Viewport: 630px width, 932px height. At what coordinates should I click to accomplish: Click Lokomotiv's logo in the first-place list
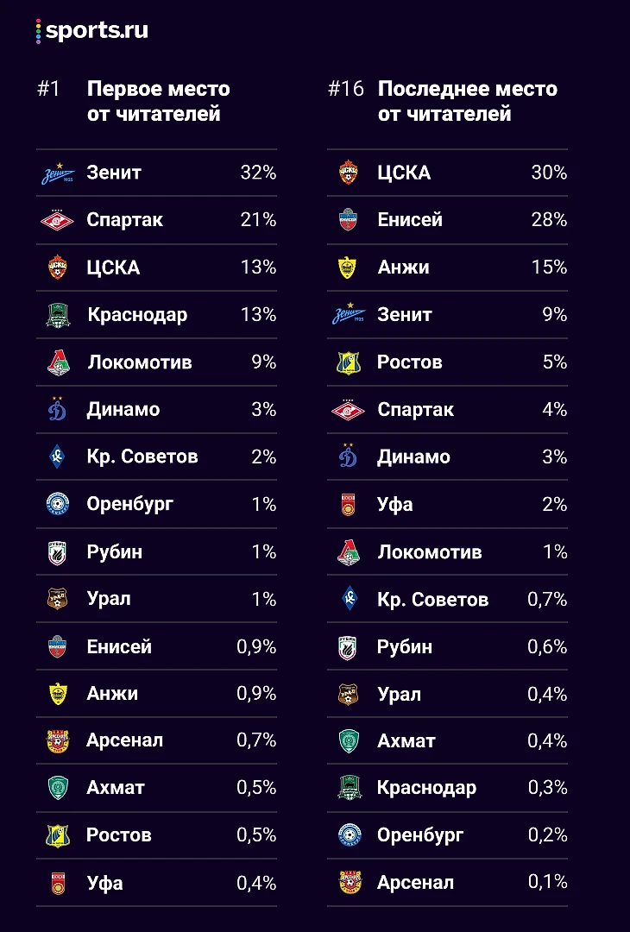click(58, 362)
